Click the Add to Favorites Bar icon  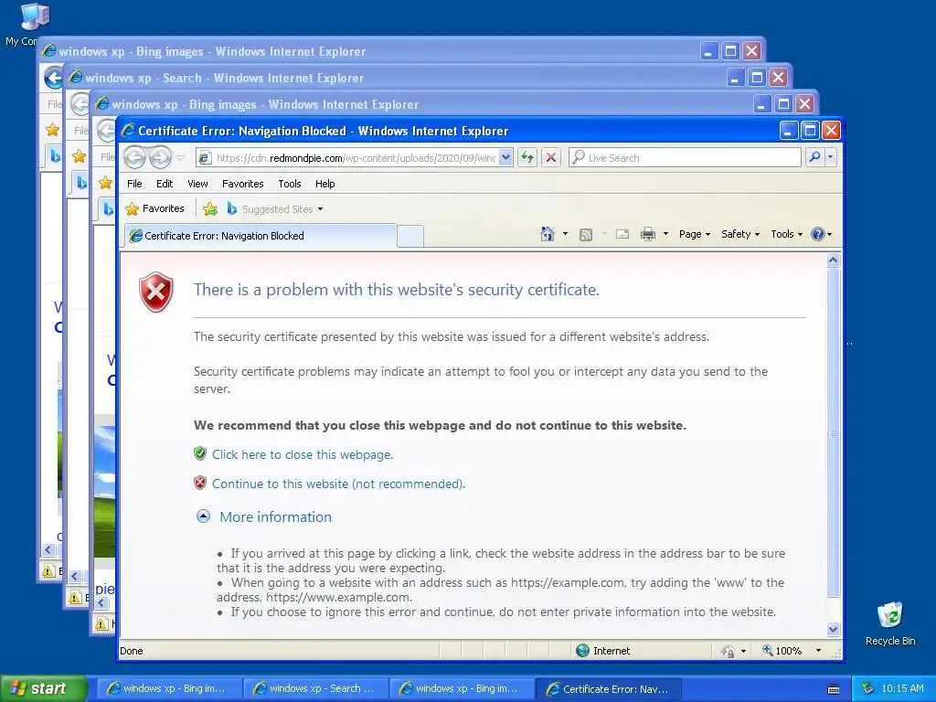click(210, 209)
